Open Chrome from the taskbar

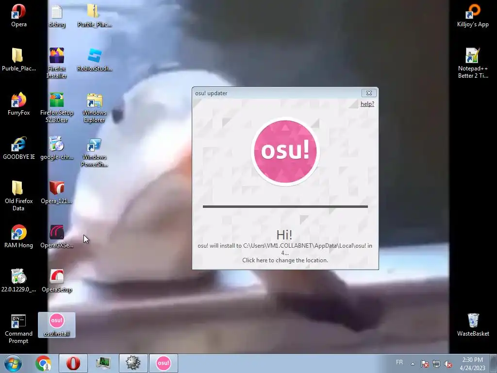(43, 363)
